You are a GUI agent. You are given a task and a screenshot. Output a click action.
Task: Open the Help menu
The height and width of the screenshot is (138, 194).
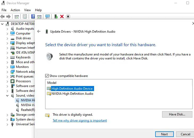tap(38, 10)
